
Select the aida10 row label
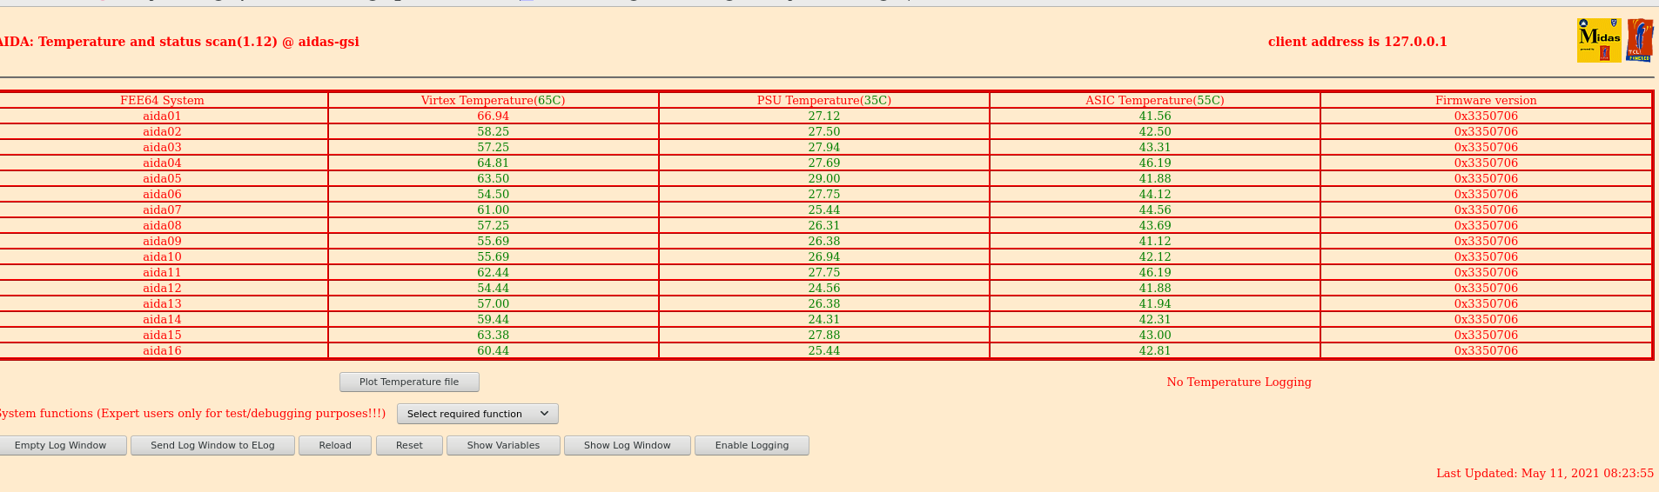point(162,256)
